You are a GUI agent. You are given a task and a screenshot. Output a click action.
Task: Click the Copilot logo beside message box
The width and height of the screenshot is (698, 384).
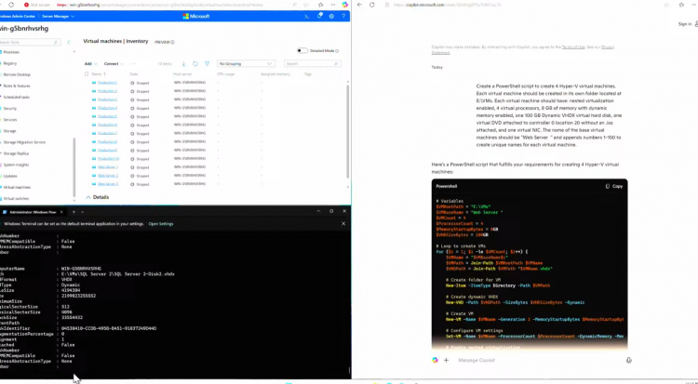[435, 361]
